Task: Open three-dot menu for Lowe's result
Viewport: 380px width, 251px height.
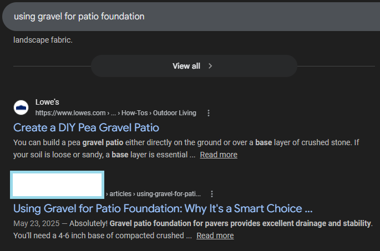Action: point(209,113)
